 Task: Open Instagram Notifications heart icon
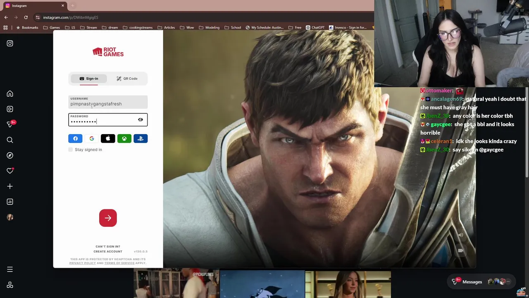point(10,171)
